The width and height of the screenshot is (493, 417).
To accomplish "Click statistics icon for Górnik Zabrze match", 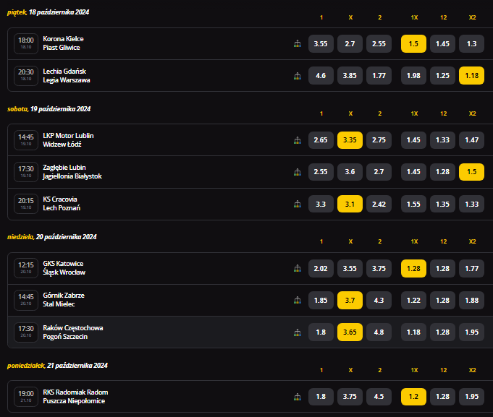I will click(x=297, y=300).
